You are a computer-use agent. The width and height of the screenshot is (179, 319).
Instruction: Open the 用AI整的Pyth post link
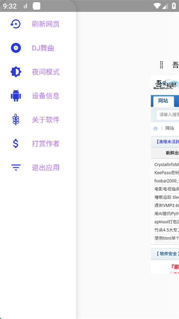point(167,214)
